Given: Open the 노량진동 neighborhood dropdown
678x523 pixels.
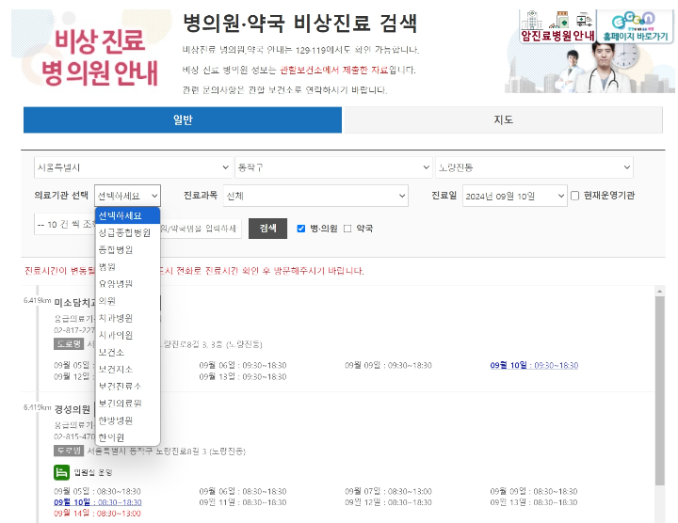Looking at the screenshot, I should click(534, 167).
